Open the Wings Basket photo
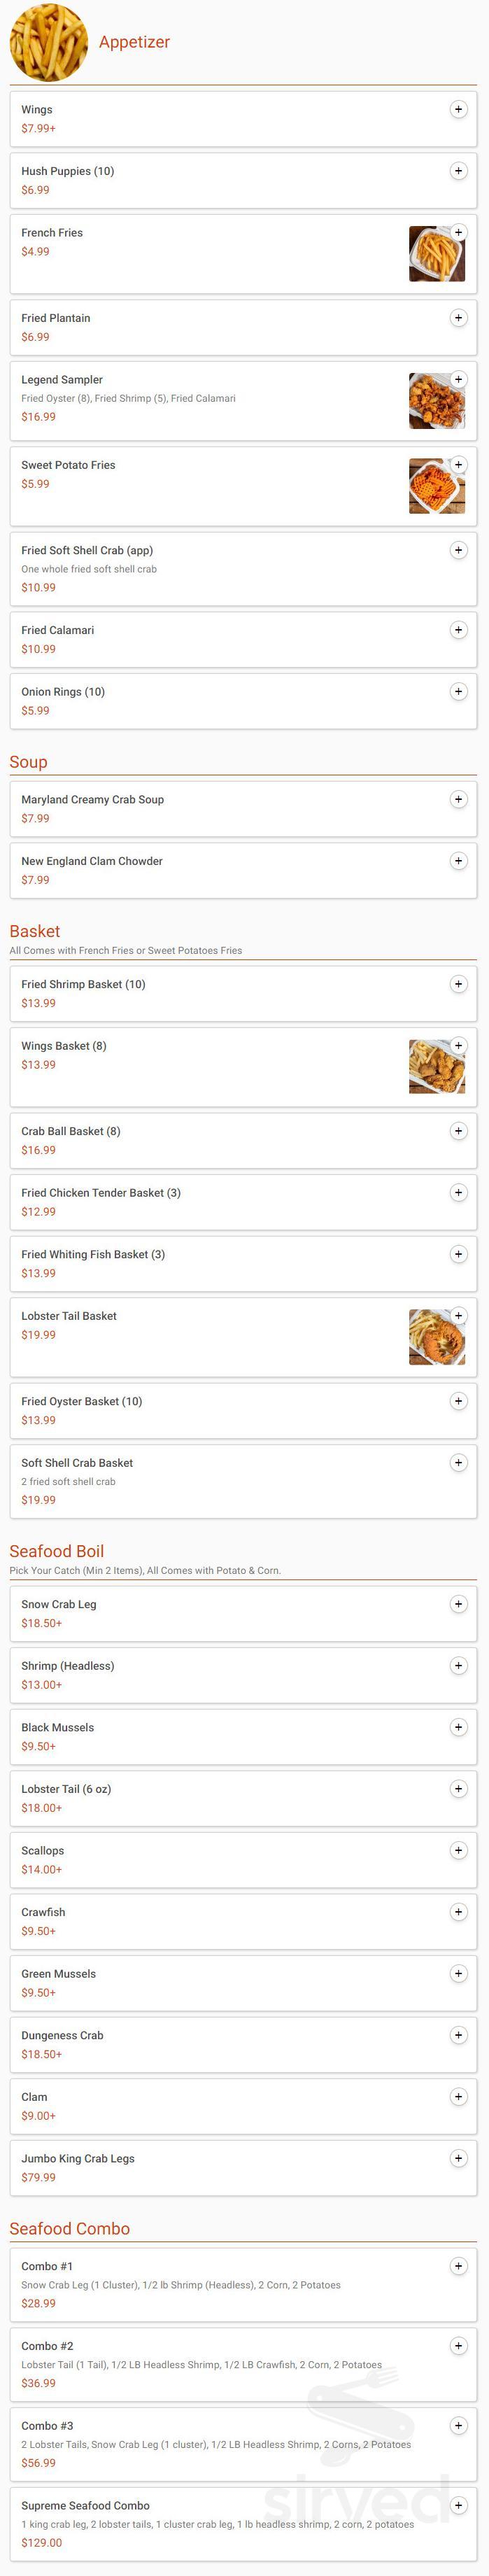The width and height of the screenshot is (489, 2576). tap(437, 1066)
